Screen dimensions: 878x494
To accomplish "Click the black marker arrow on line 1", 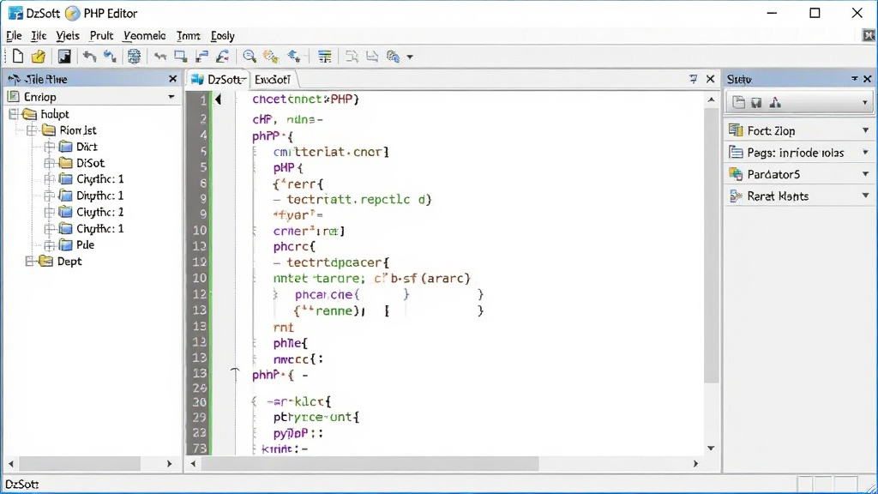I will [219, 99].
